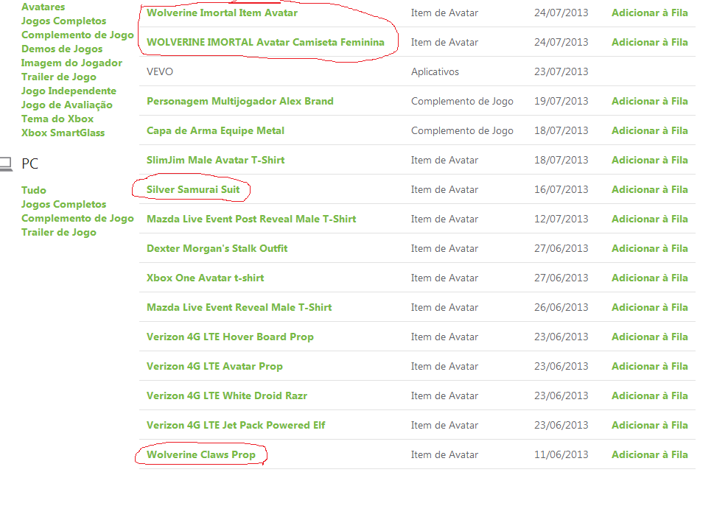Screen dimensions: 728x517
Task: Add Xbox One Avatar t-shirt to queue
Action: tap(650, 278)
